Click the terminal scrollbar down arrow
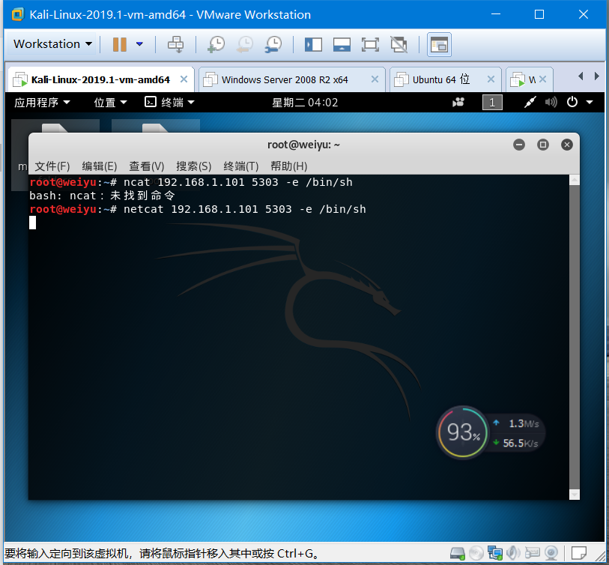The width and height of the screenshot is (609, 565). 575,495
